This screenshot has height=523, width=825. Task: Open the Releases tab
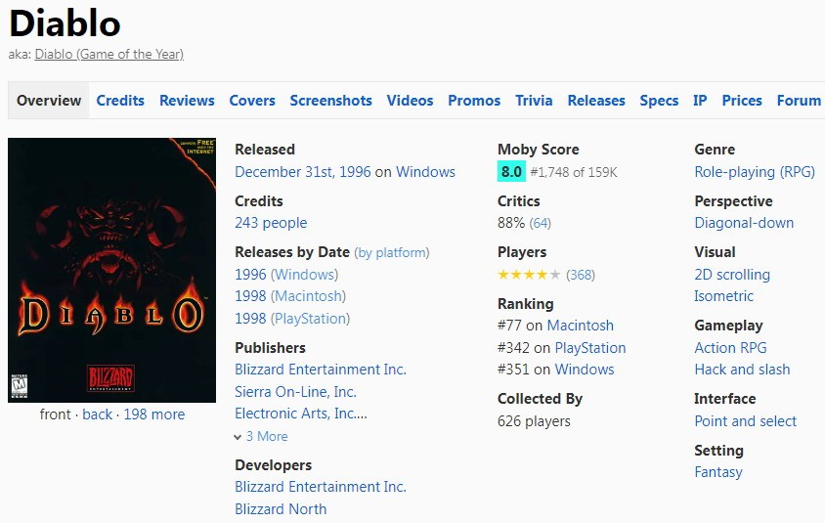[596, 101]
